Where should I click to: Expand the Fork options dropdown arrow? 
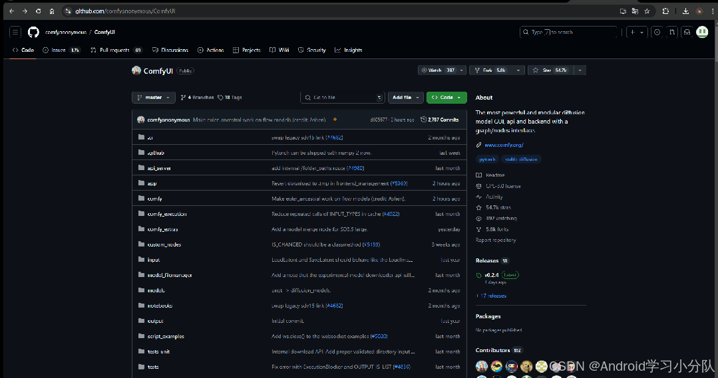coord(518,70)
